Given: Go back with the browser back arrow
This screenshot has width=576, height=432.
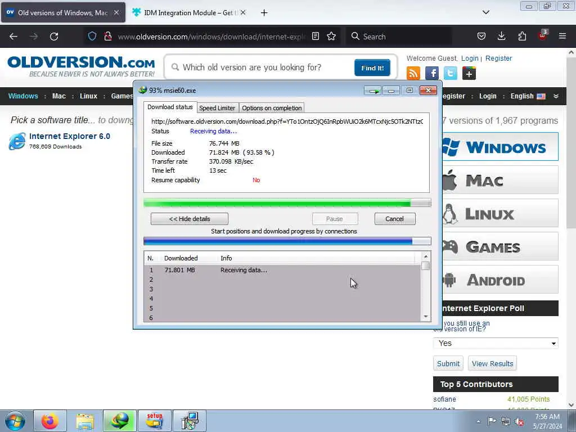Looking at the screenshot, I should pos(13,37).
